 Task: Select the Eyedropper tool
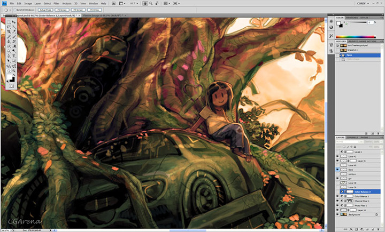14,31
